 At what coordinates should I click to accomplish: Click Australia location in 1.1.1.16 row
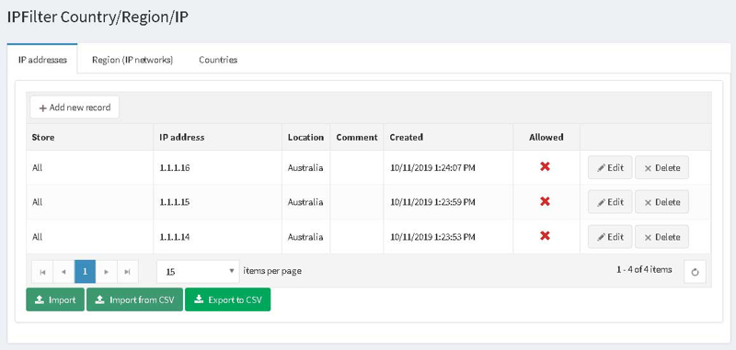pyautogui.click(x=305, y=168)
